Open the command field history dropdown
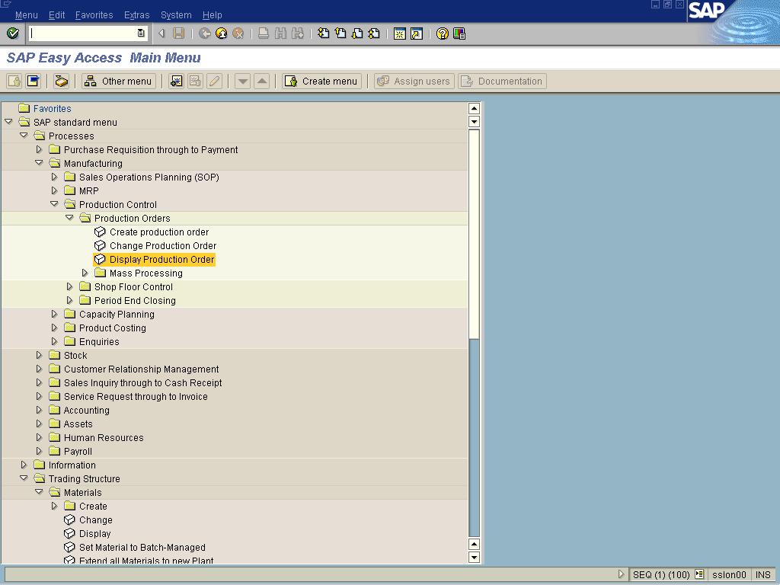Screen dimensions: 780x585 click(x=141, y=34)
